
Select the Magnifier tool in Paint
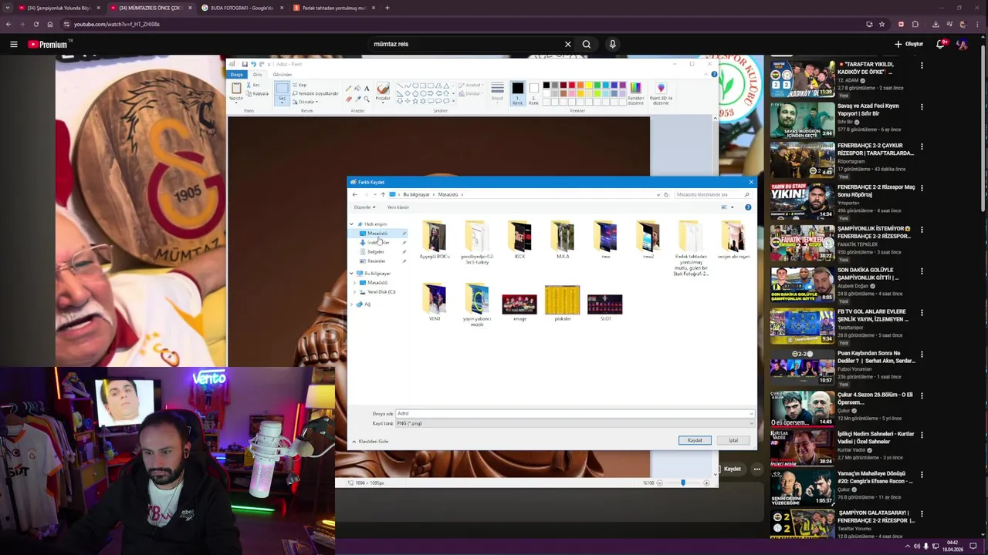coord(366,99)
